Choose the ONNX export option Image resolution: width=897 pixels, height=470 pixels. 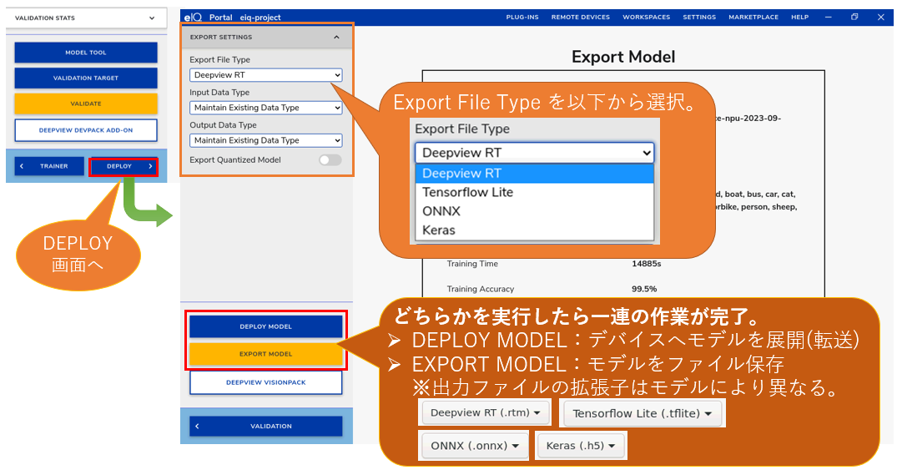[x=441, y=211]
